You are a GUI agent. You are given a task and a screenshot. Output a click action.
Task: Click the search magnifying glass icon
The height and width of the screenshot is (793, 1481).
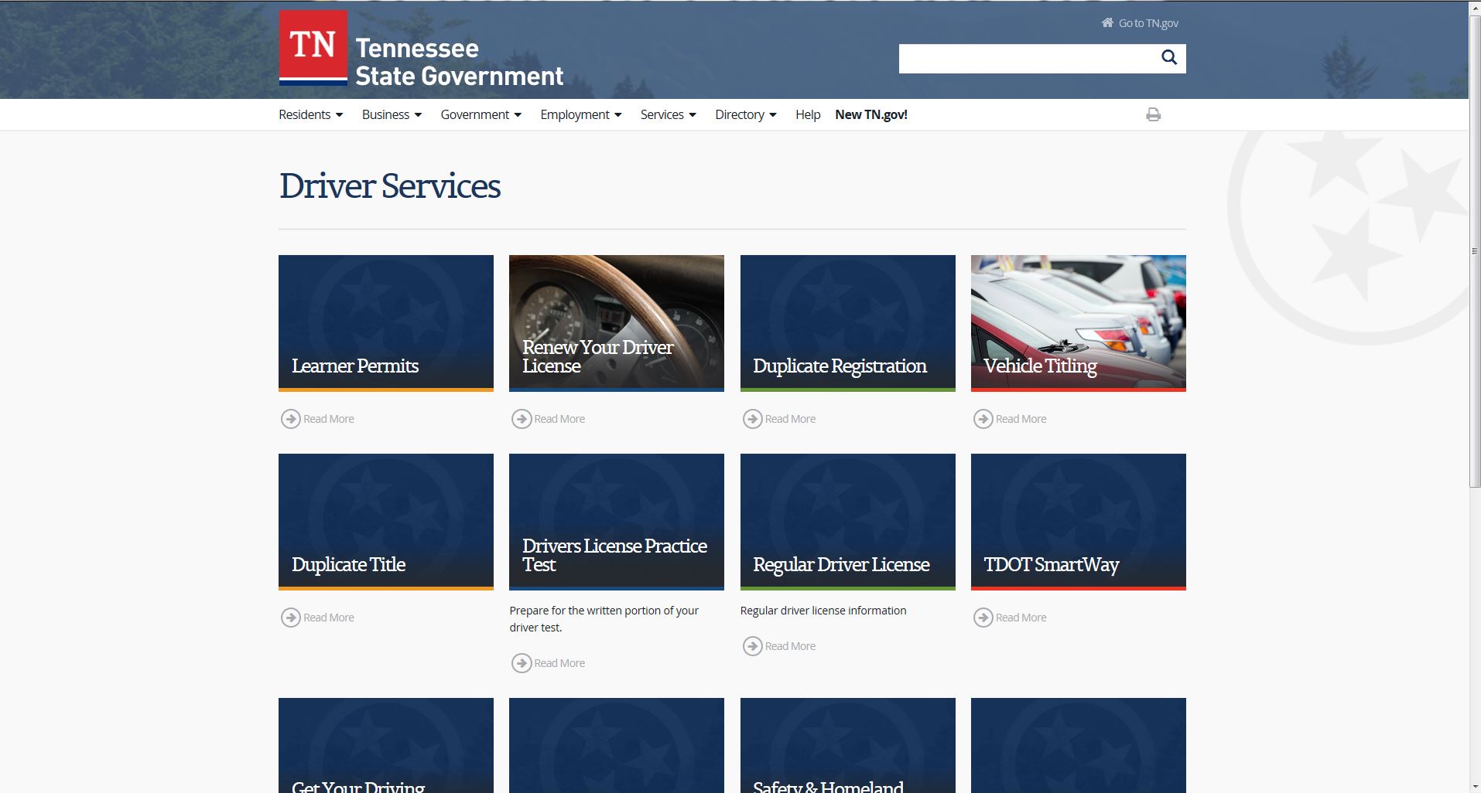pyautogui.click(x=1168, y=58)
